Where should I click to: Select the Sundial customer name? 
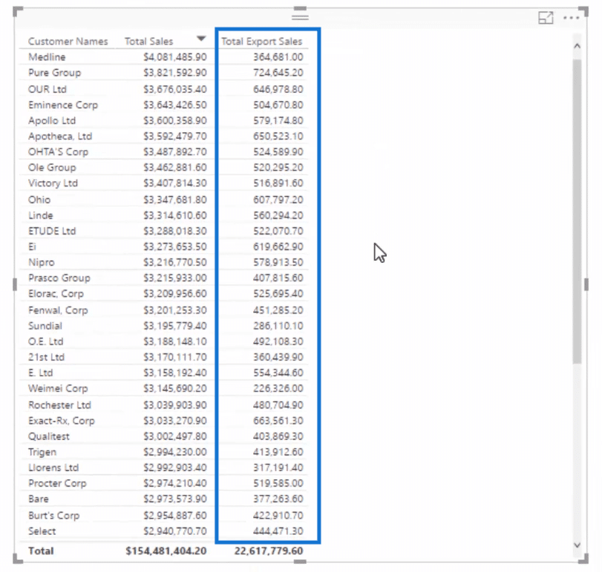(x=45, y=326)
